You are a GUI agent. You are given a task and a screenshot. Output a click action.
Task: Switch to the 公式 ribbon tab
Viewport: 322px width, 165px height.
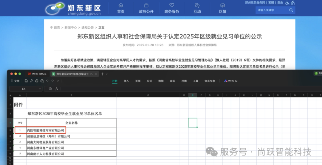tap(149, 81)
